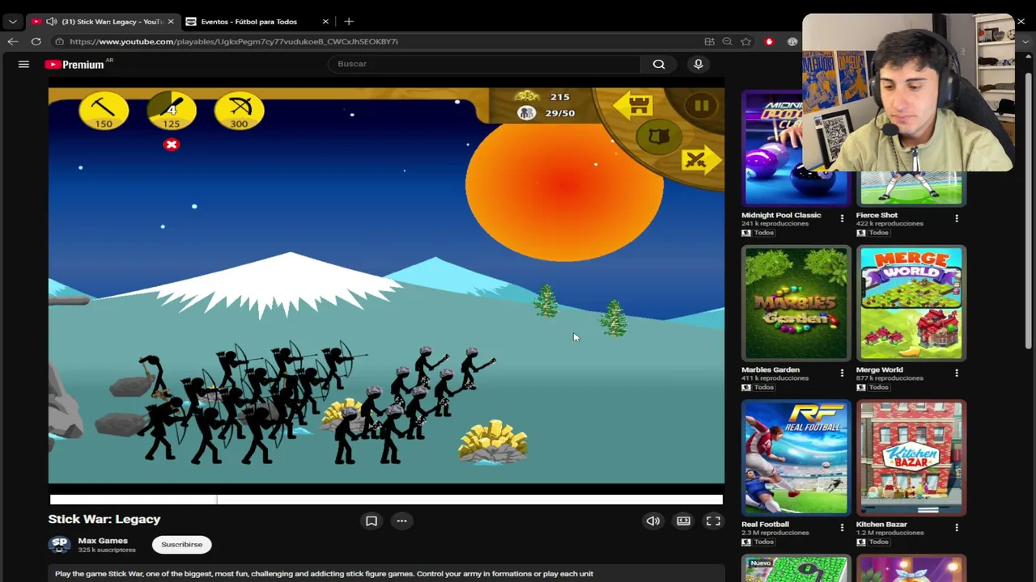
Task: Cancel the queued unit with red X
Action: coord(171,145)
